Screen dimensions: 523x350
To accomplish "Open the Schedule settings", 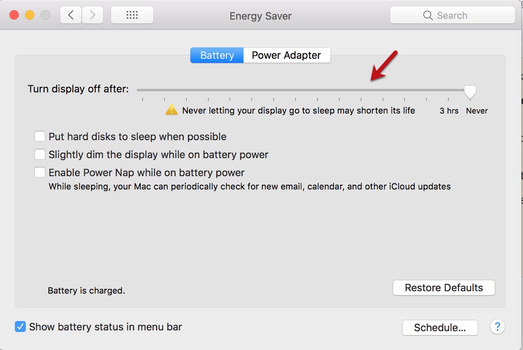I will click(440, 328).
